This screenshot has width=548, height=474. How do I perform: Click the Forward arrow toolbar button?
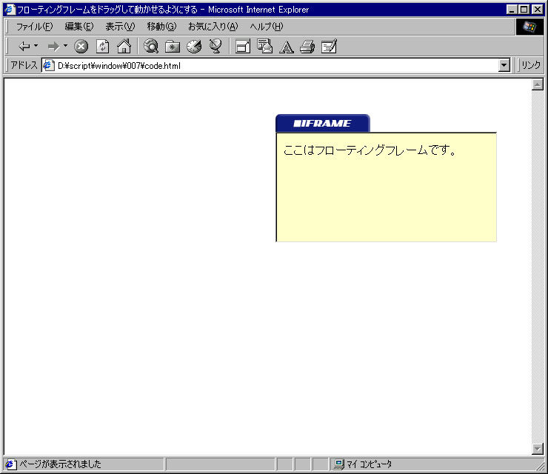click(x=53, y=46)
